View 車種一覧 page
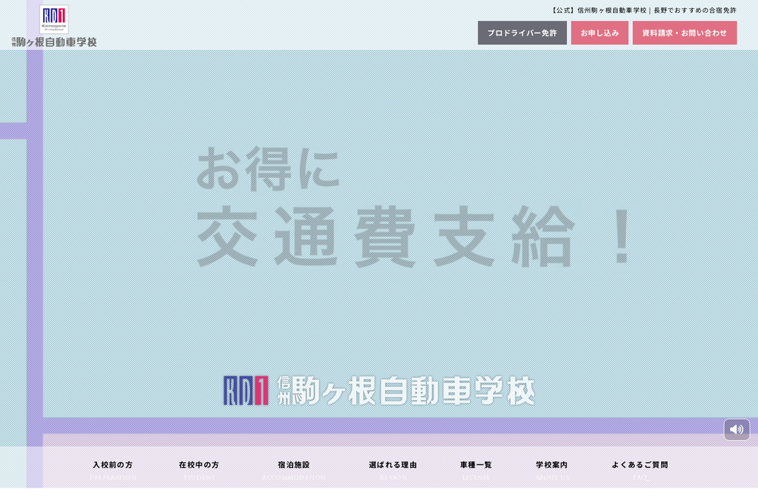Screen dimensions: 758x499 point(476,469)
